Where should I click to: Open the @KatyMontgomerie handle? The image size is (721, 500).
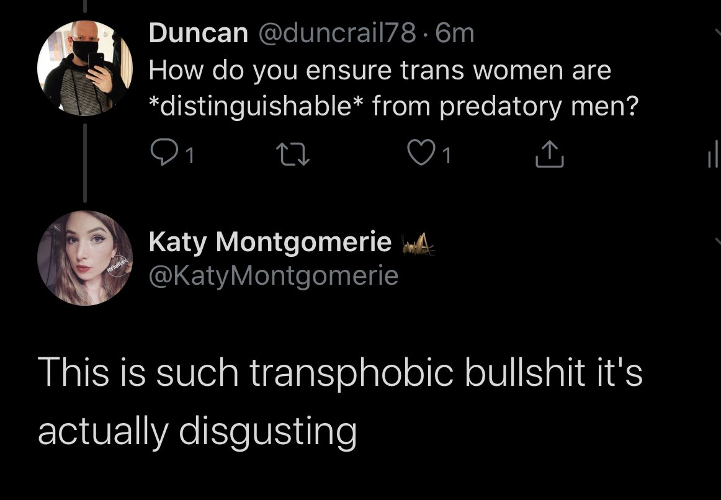click(x=274, y=275)
